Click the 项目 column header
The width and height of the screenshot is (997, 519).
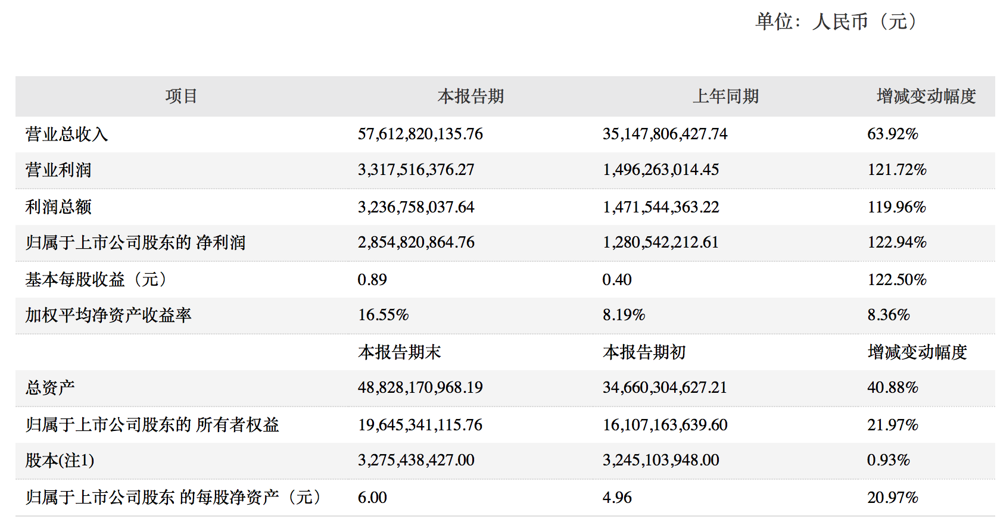(x=181, y=96)
